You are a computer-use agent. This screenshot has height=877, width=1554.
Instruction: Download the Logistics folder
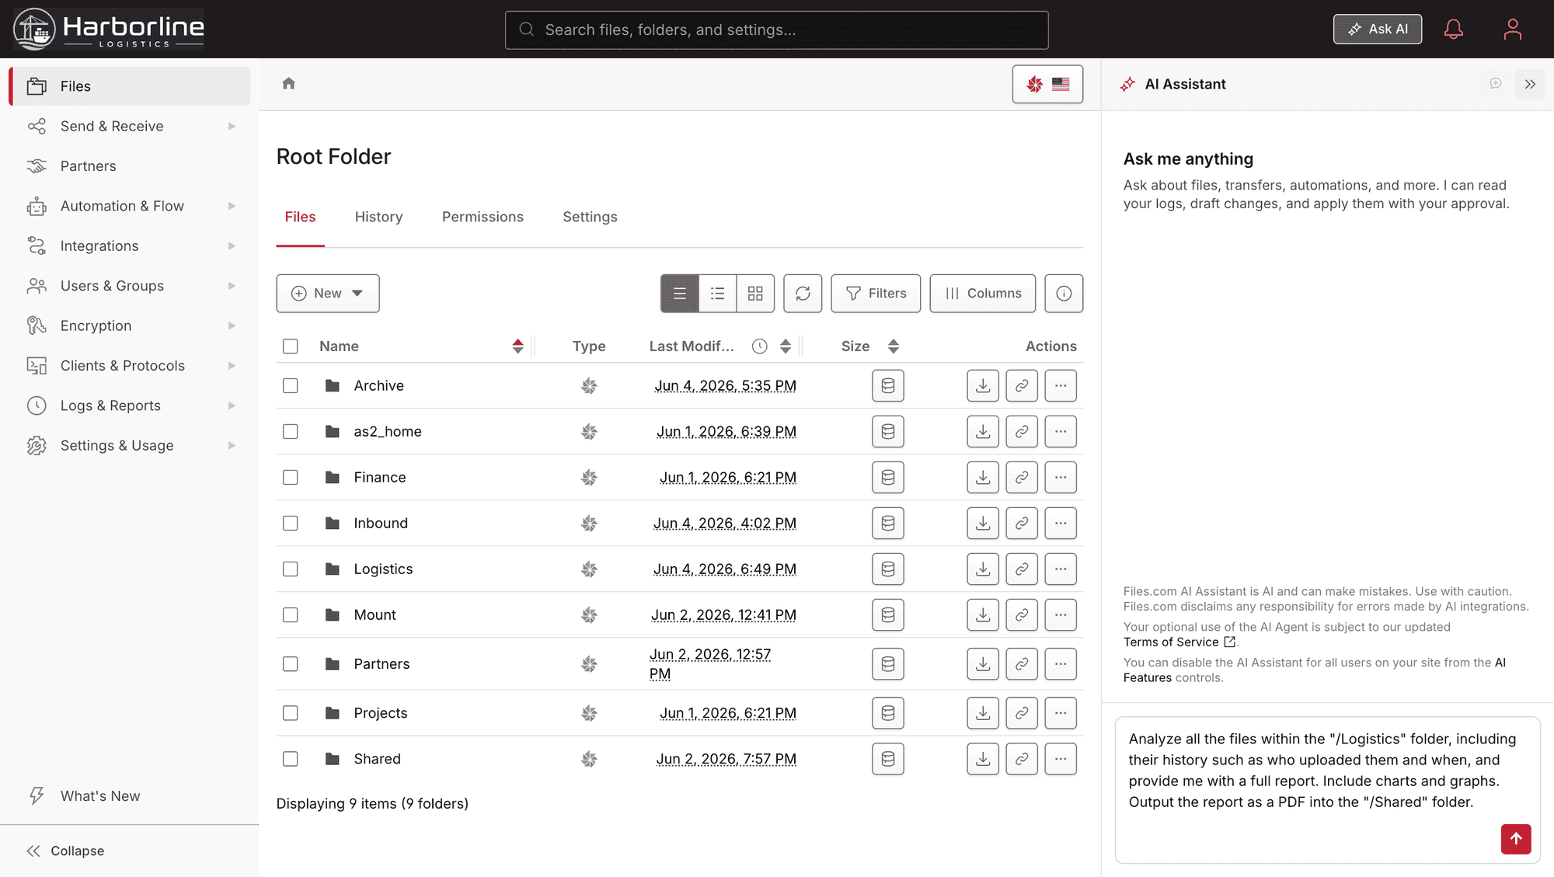pyautogui.click(x=983, y=569)
